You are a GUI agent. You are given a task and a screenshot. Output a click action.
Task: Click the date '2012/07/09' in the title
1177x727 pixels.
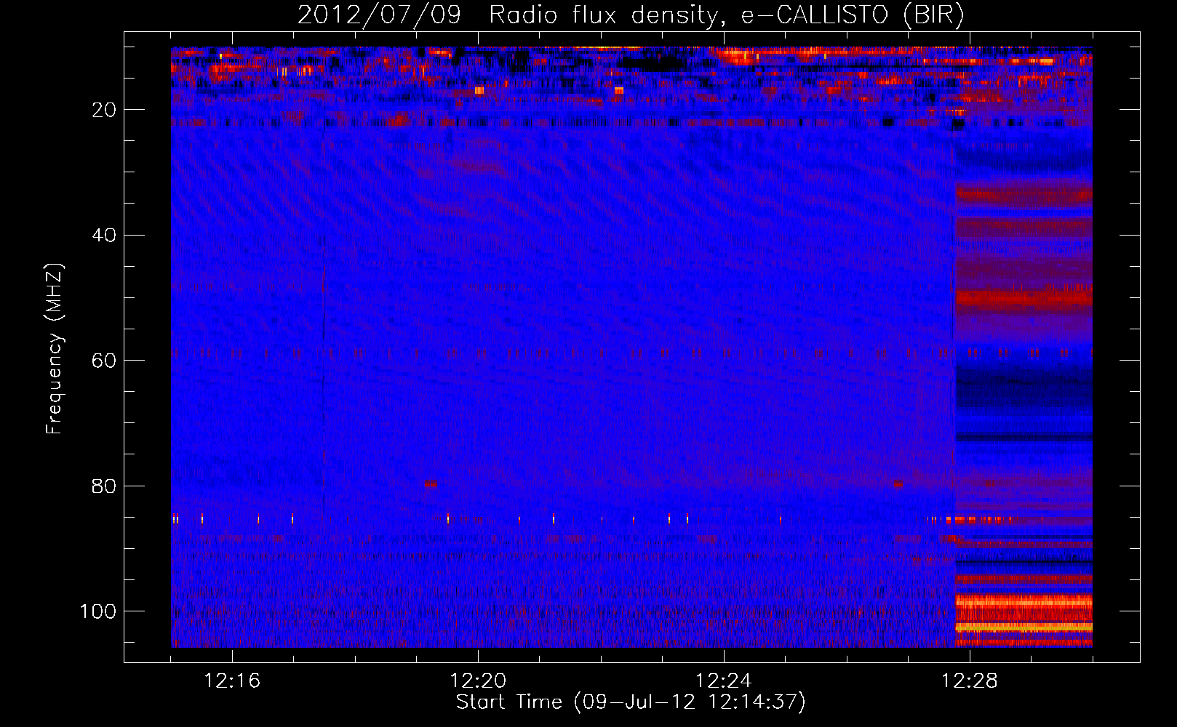[379, 15]
